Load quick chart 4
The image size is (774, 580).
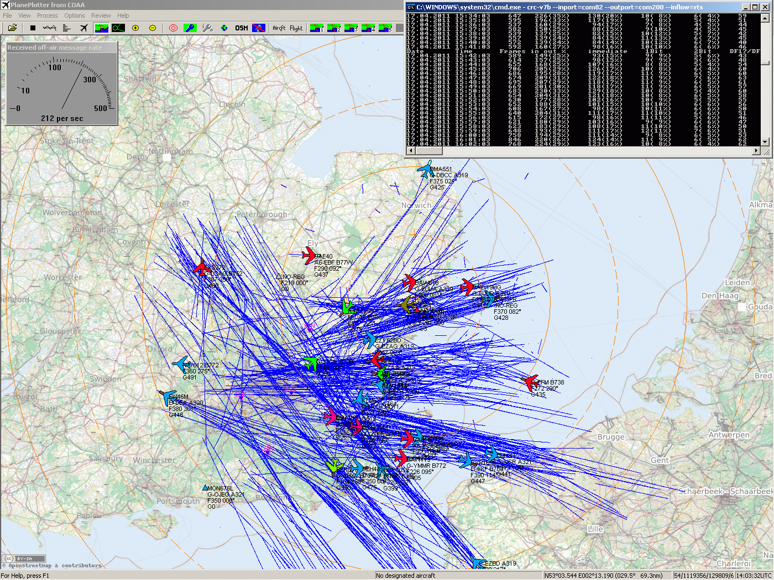368,28
